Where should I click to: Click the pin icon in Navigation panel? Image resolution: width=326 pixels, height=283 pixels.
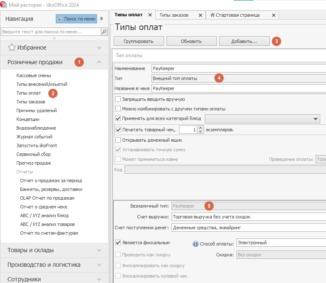[x=102, y=18]
